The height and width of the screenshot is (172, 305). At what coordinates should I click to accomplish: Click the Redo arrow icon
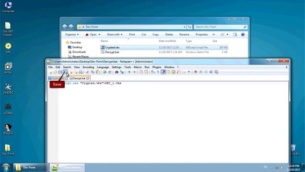click(110, 72)
